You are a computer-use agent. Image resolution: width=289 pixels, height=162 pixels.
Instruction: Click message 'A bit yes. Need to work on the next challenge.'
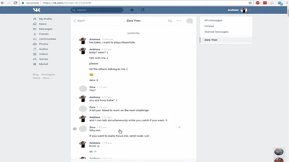pyautogui.click(x=119, y=110)
